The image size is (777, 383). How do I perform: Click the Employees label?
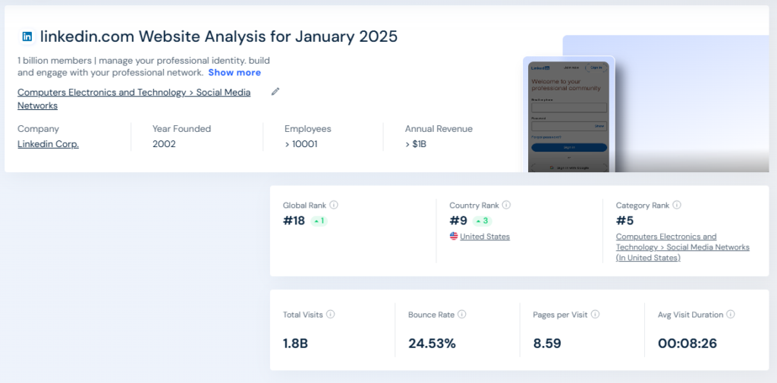(x=308, y=129)
